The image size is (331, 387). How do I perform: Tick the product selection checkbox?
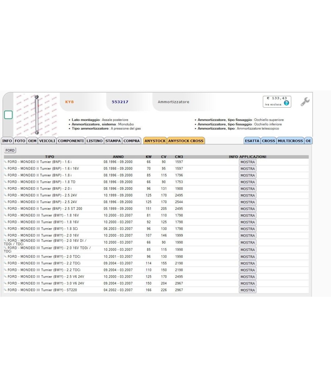point(8,115)
